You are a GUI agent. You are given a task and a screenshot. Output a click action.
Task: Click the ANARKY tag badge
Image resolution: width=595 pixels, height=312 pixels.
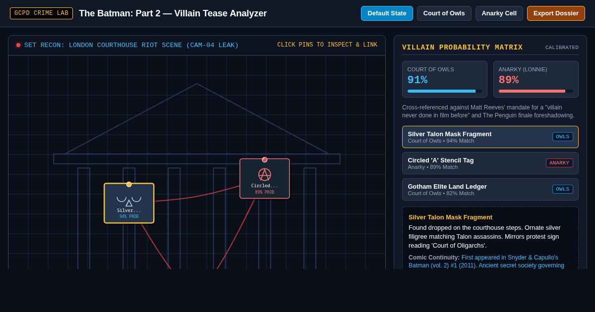pyautogui.click(x=559, y=163)
